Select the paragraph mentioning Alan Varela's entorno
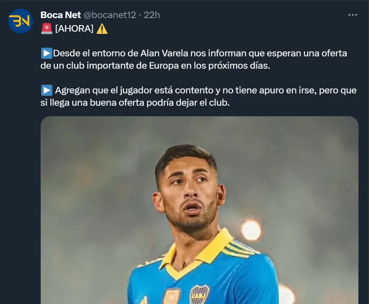Viewport: 369px width, 304px height. click(x=194, y=59)
